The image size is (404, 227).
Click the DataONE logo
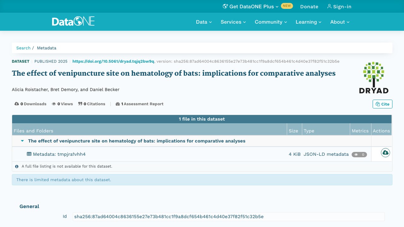(x=73, y=22)
